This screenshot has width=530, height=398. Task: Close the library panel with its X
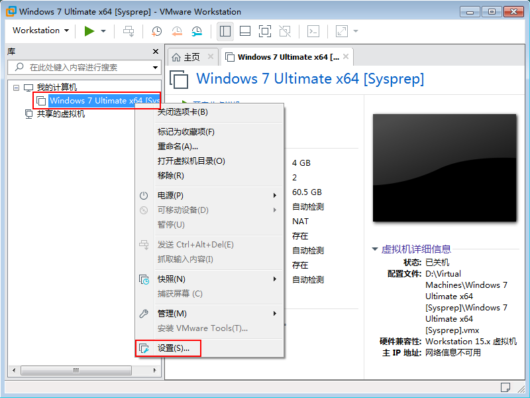tap(156, 51)
